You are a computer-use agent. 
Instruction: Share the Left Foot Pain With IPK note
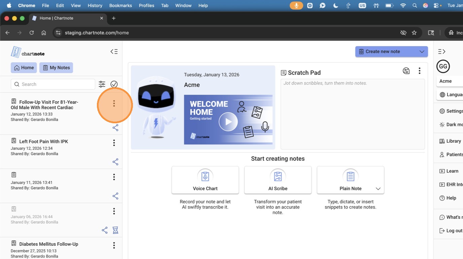coord(115,162)
